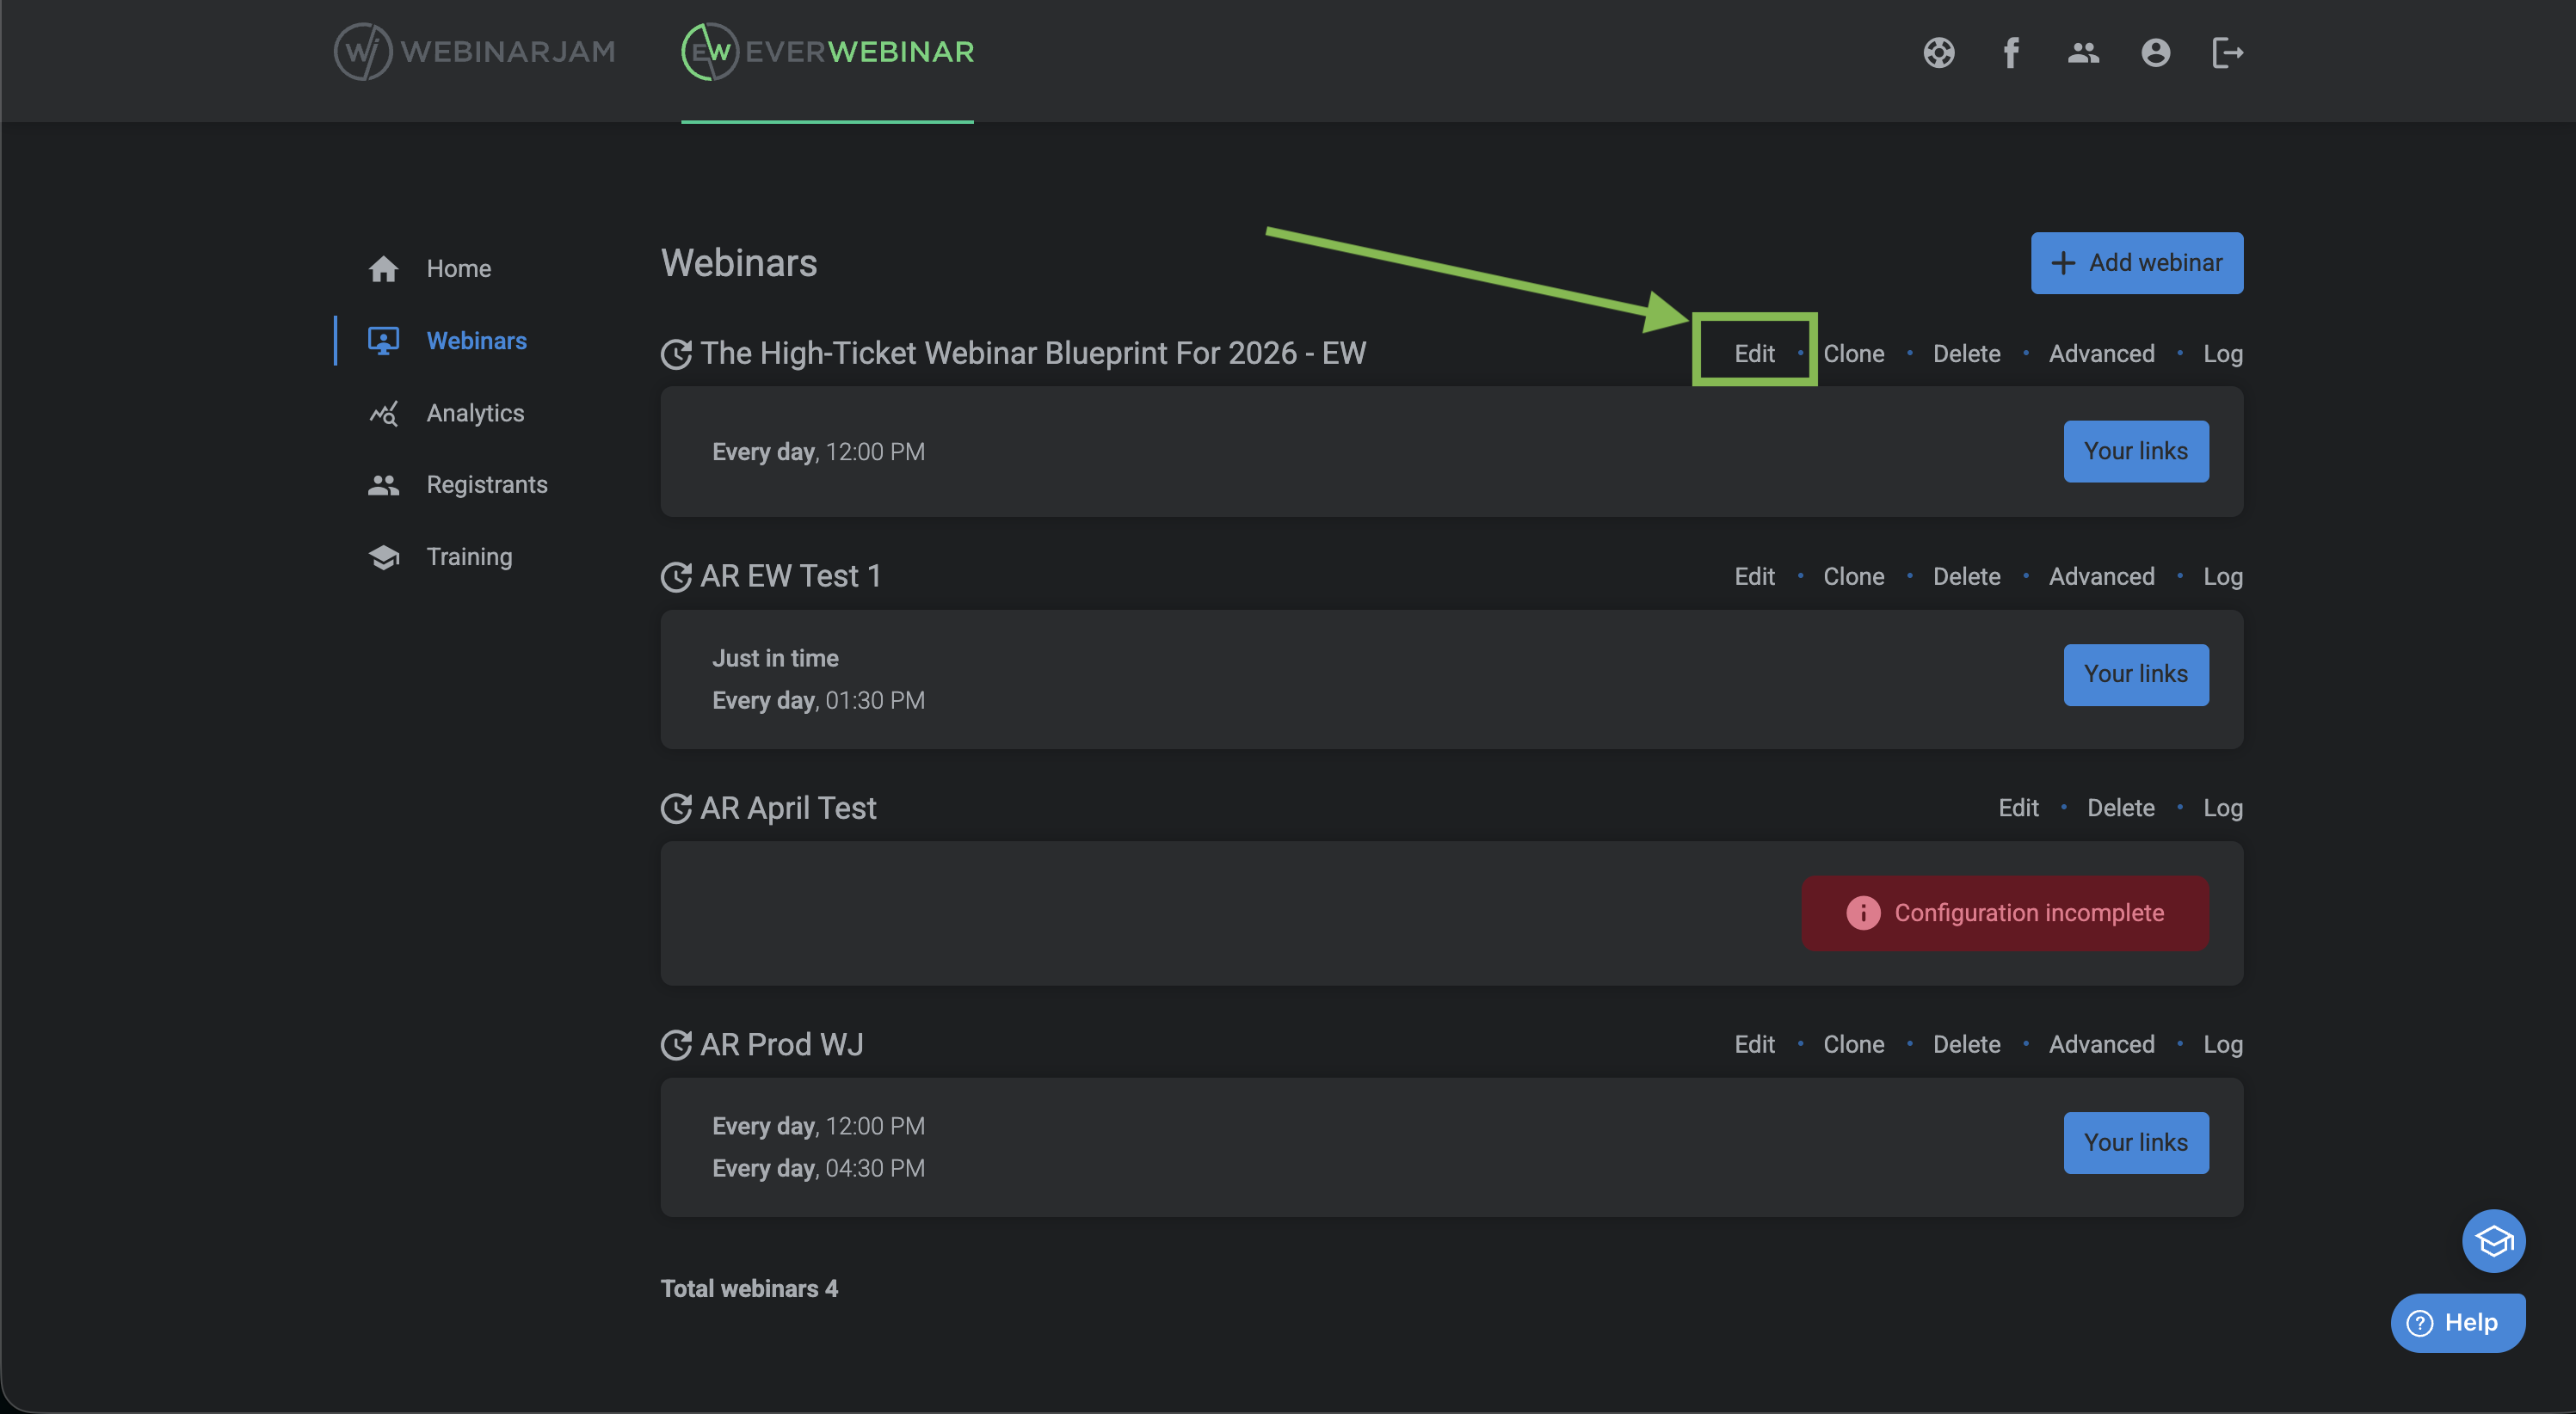The height and width of the screenshot is (1414, 2576).
Task: Open Your links for High-Ticket Webinar Blueprint
Action: coord(2135,451)
